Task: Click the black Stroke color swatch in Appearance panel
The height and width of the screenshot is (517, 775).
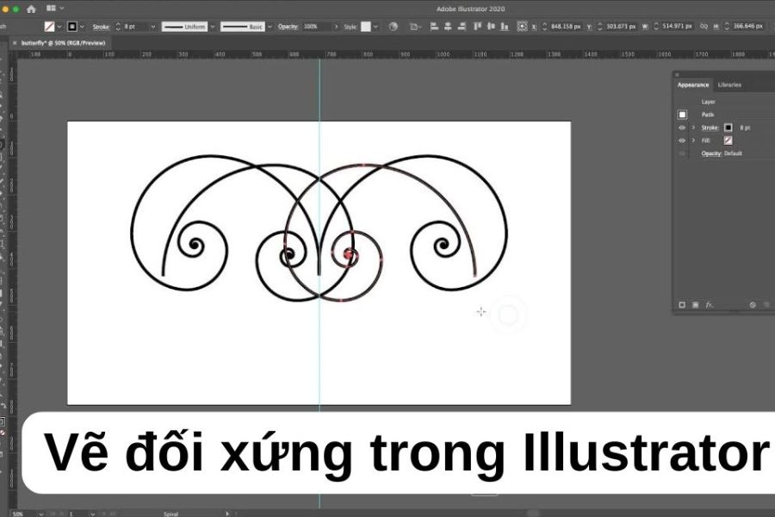Action: click(728, 128)
